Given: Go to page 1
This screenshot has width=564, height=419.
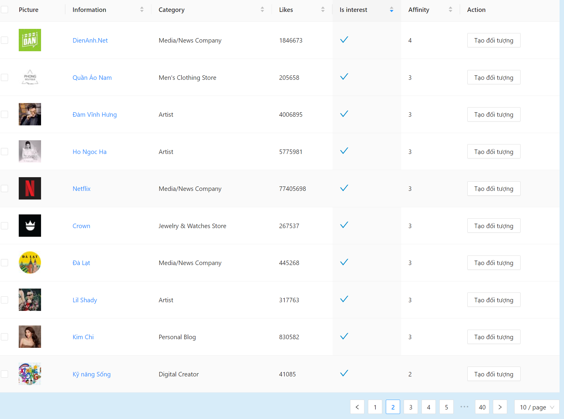Looking at the screenshot, I should pyautogui.click(x=375, y=407).
